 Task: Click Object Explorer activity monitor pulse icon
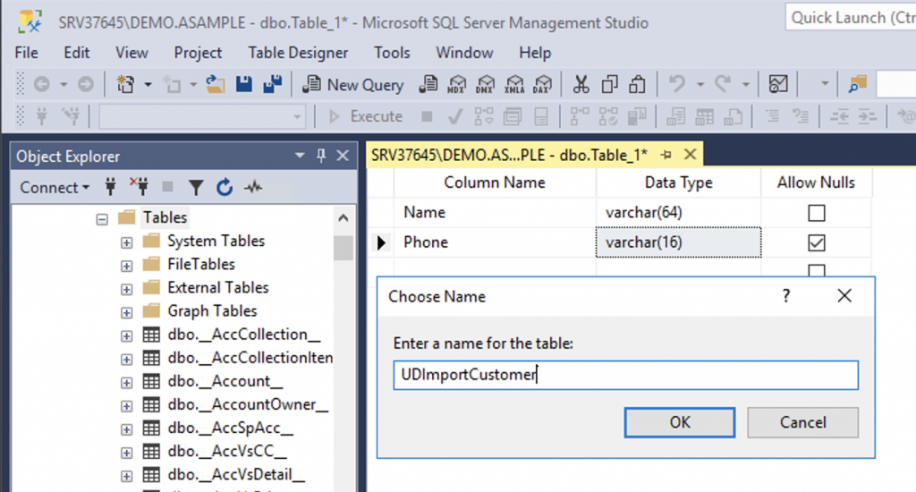coord(253,188)
